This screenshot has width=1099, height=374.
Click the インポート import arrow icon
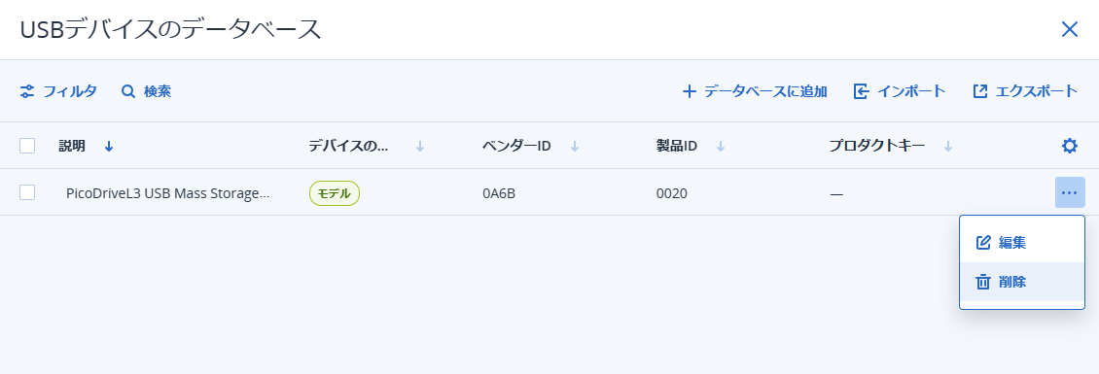point(862,91)
